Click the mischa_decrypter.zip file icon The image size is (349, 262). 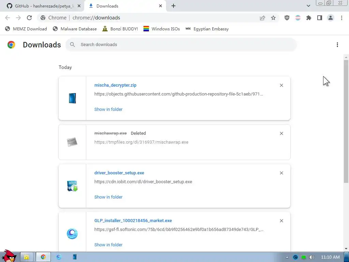(x=72, y=98)
